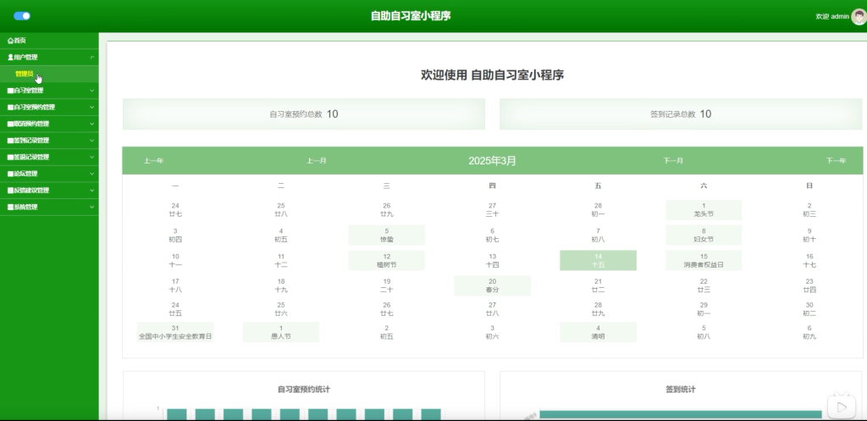Expand the 取消预约管理 chevron

[91, 124]
